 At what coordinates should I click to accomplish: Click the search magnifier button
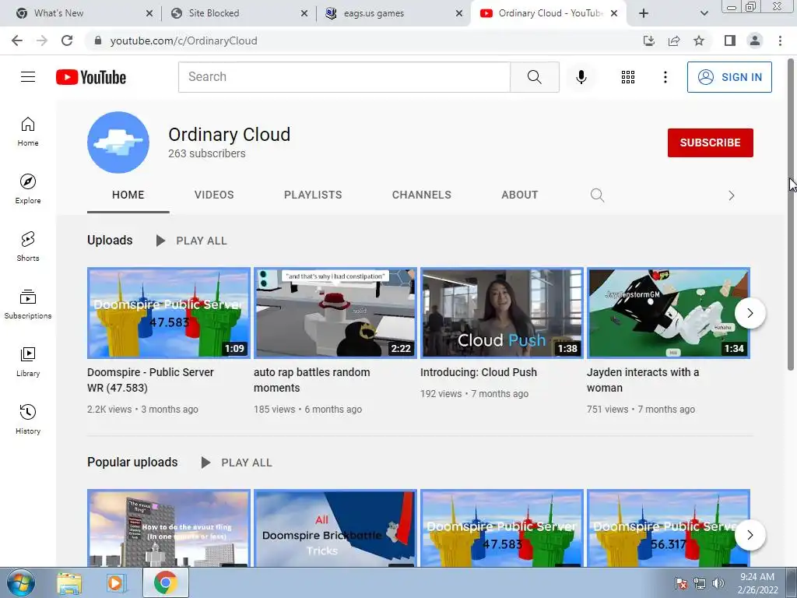click(x=534, y=77)
